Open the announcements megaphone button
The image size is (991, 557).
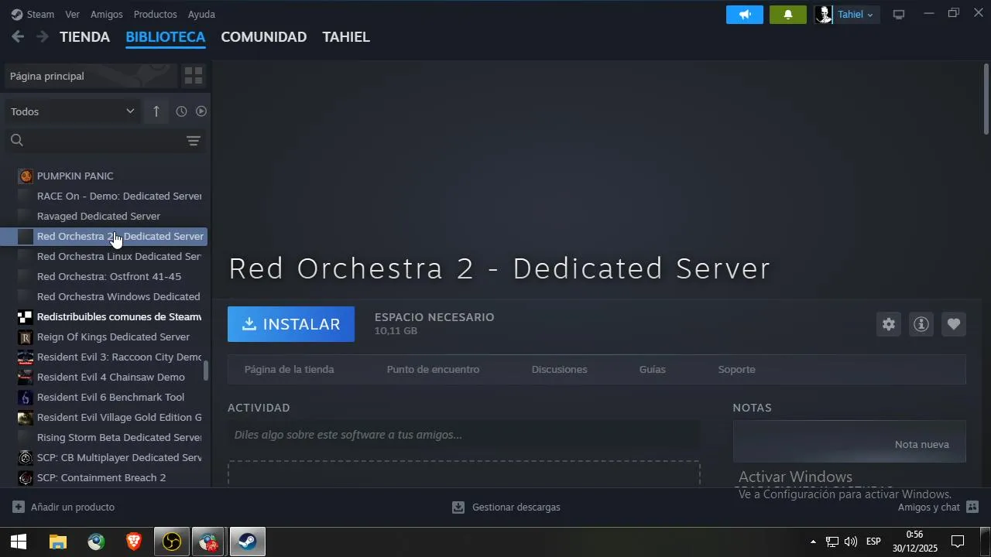pyautogui.click(x=745, y=15)
